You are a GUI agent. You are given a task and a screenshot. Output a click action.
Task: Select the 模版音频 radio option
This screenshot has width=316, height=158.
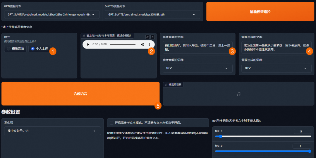click(15, 49)
